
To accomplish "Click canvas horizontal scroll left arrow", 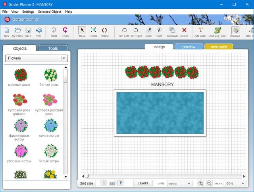I will (x=83, y=176).
